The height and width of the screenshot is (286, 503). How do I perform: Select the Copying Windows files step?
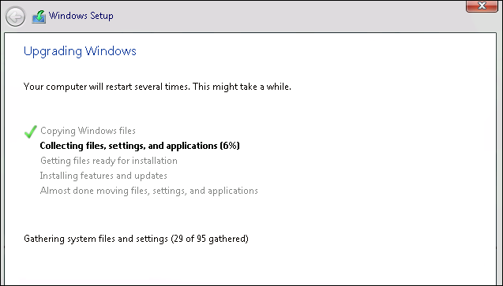(x=88, y=131)
